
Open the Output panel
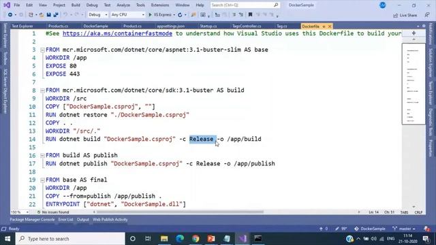83,219
